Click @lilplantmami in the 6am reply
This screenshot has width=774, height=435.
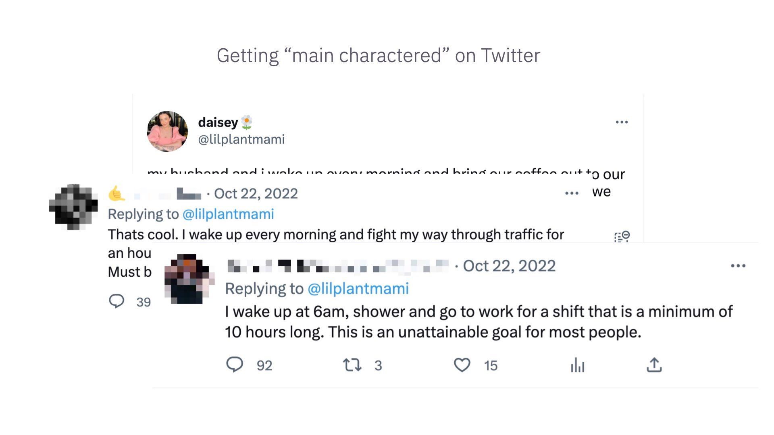pos(358,288)
